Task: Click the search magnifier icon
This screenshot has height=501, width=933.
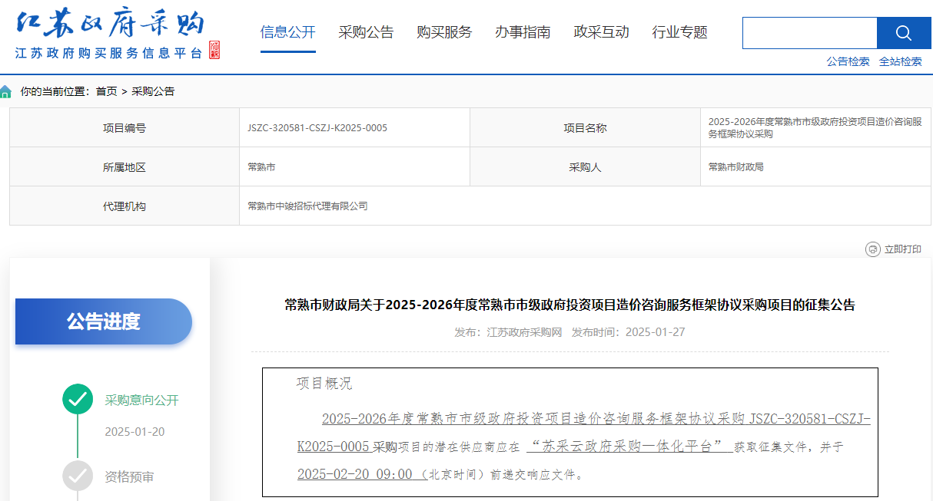Action: pos(903,33)
